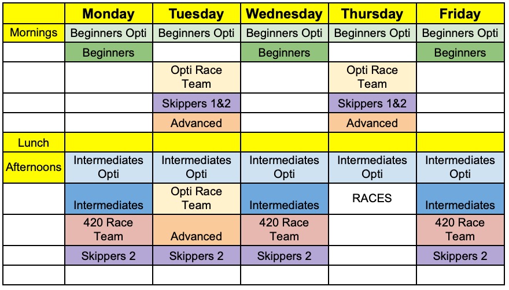Select Tuesday afternoon Opti Race Team cell

(x=197, y=199)
